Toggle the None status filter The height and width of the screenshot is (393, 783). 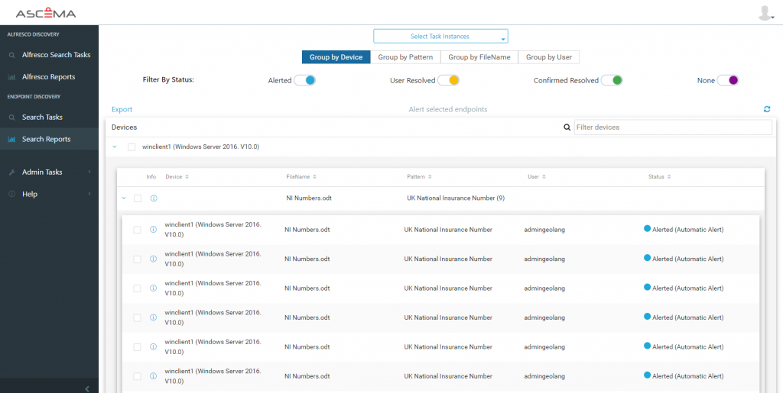[x=728, y=80]
